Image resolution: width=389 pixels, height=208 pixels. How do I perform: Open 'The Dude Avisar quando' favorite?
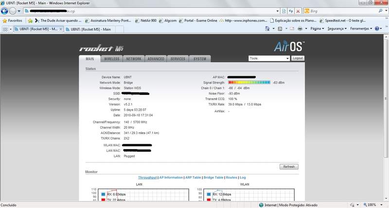[x=58, y=20]
